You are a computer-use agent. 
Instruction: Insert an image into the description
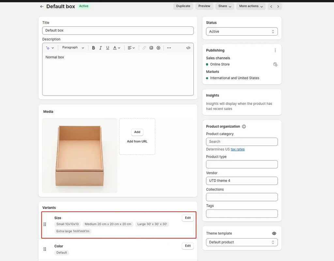[x=151, y=48]
